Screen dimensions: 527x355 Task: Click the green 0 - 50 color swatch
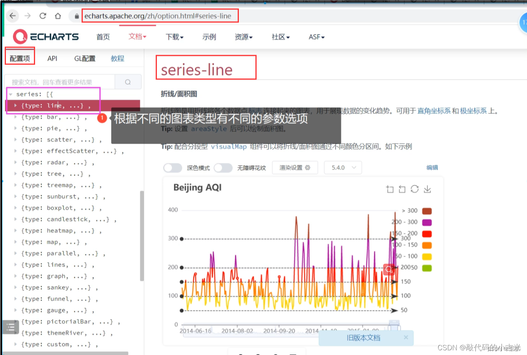click(427, 268)
